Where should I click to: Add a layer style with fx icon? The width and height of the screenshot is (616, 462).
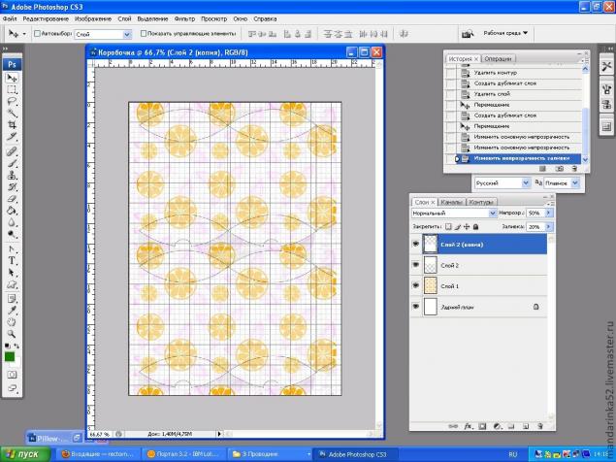pyautogui.click(x=468, y=426)
